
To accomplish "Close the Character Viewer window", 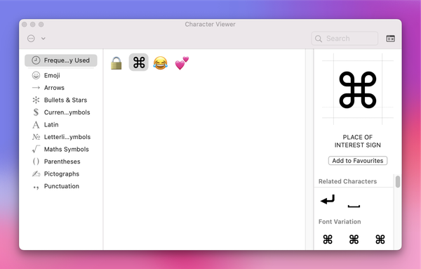I will tap(24, 25).
